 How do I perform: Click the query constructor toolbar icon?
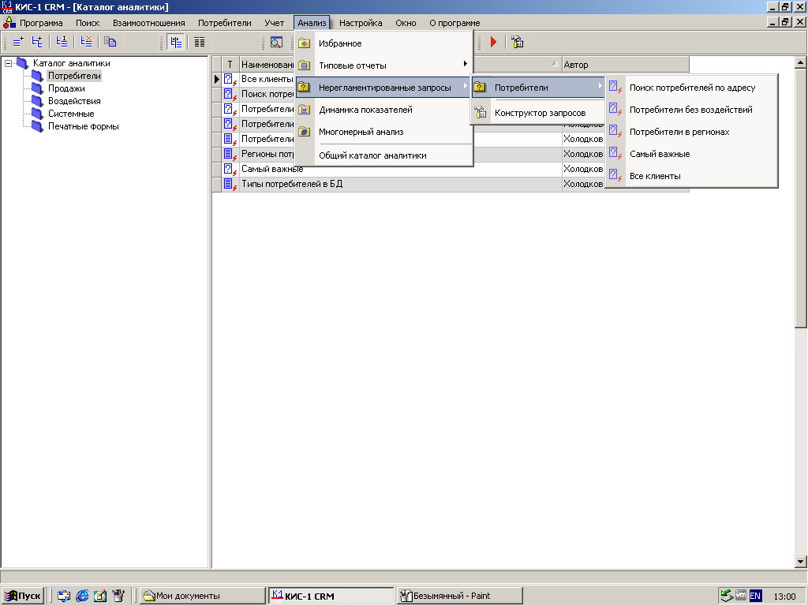[518, 42]
